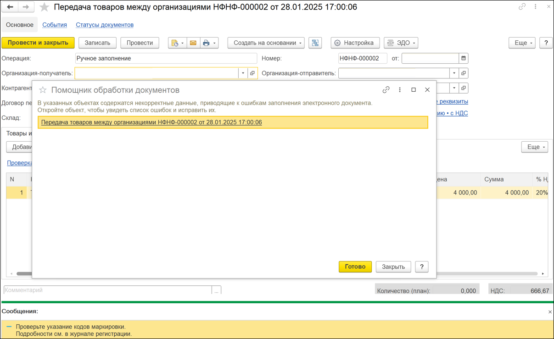Open the ЭДО dropdown menu
Screen dimensions: 554x339
click(401, 43)
